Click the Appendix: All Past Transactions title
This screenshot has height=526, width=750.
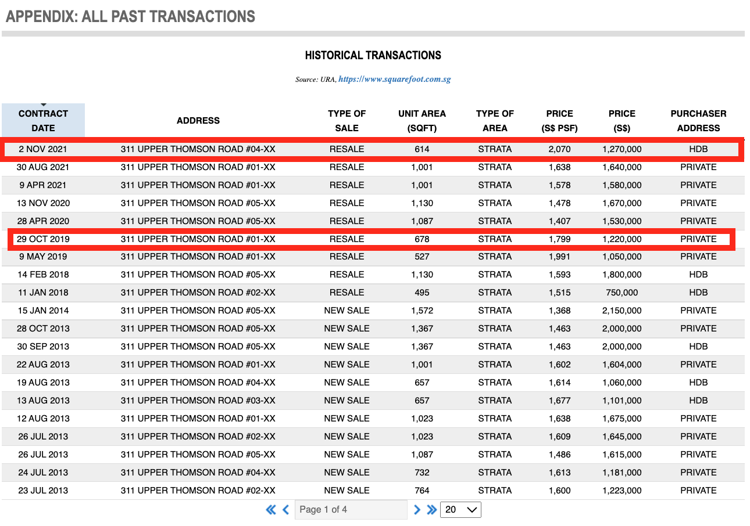pos(130,16)
